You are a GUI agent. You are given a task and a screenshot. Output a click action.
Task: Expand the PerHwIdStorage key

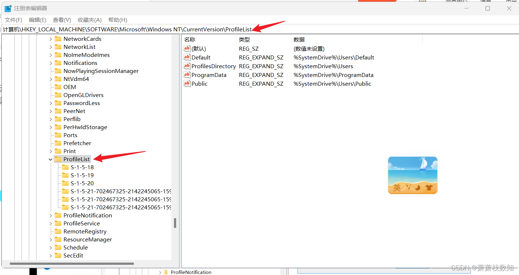point(51,127)
